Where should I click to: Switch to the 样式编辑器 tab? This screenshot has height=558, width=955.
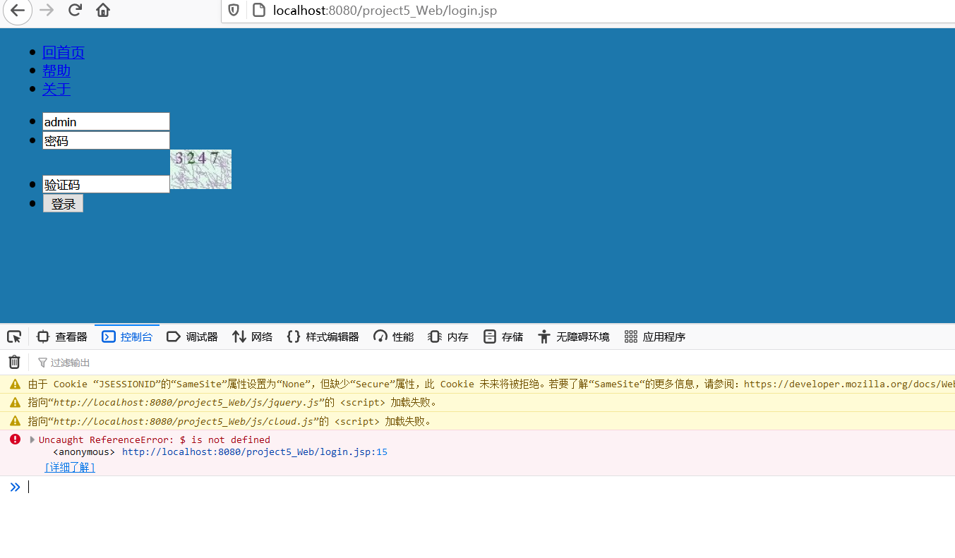point(323,336)
